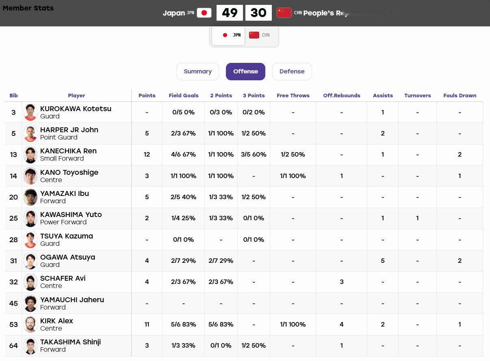The image size is (490, 361).
Task: Click the Japan flag icon in score header
Action: 204,13
